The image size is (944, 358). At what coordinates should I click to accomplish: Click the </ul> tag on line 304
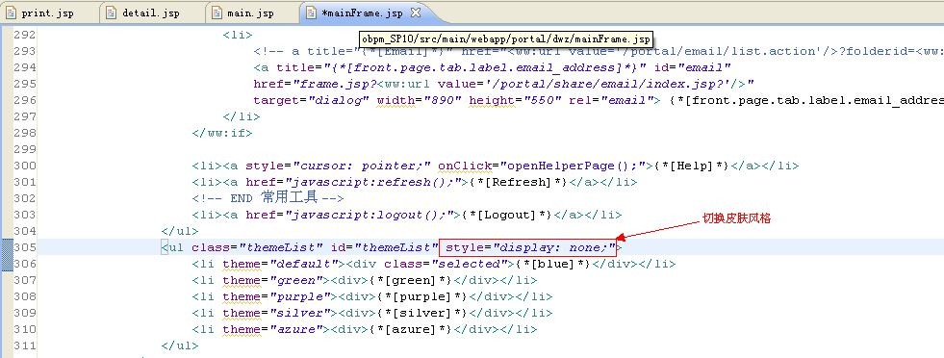[x=180, y=230]
